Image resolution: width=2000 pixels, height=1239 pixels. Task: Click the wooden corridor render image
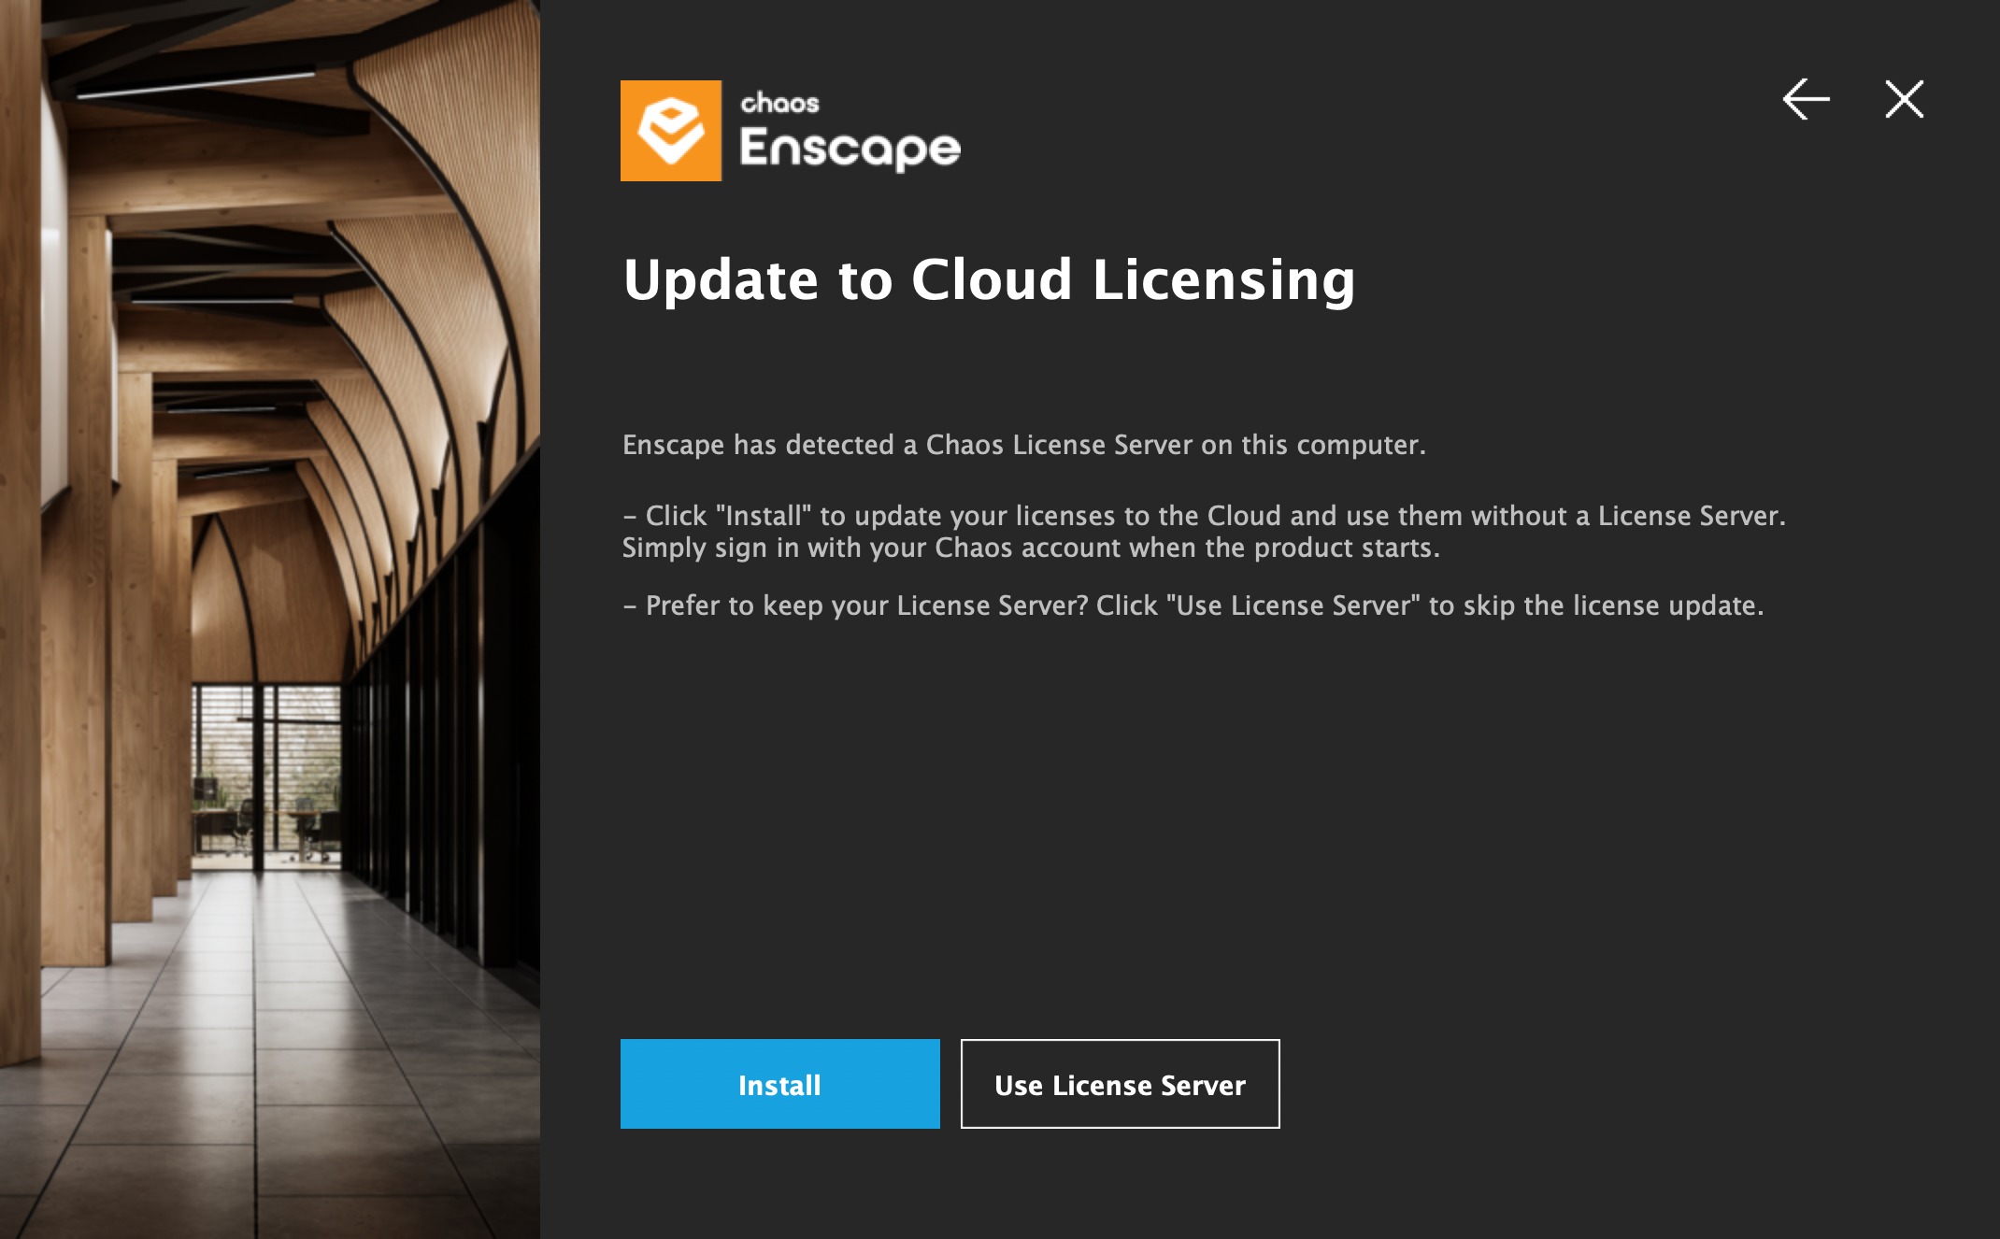pyautogui.click(x=270, y=619)
